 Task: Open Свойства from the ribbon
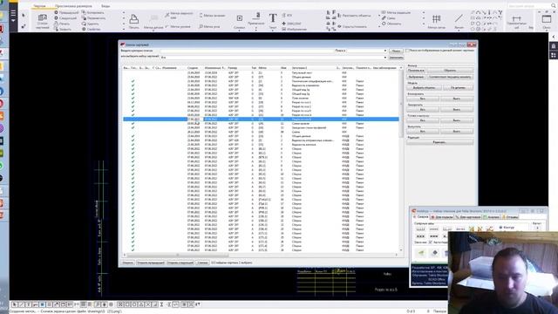91,29
